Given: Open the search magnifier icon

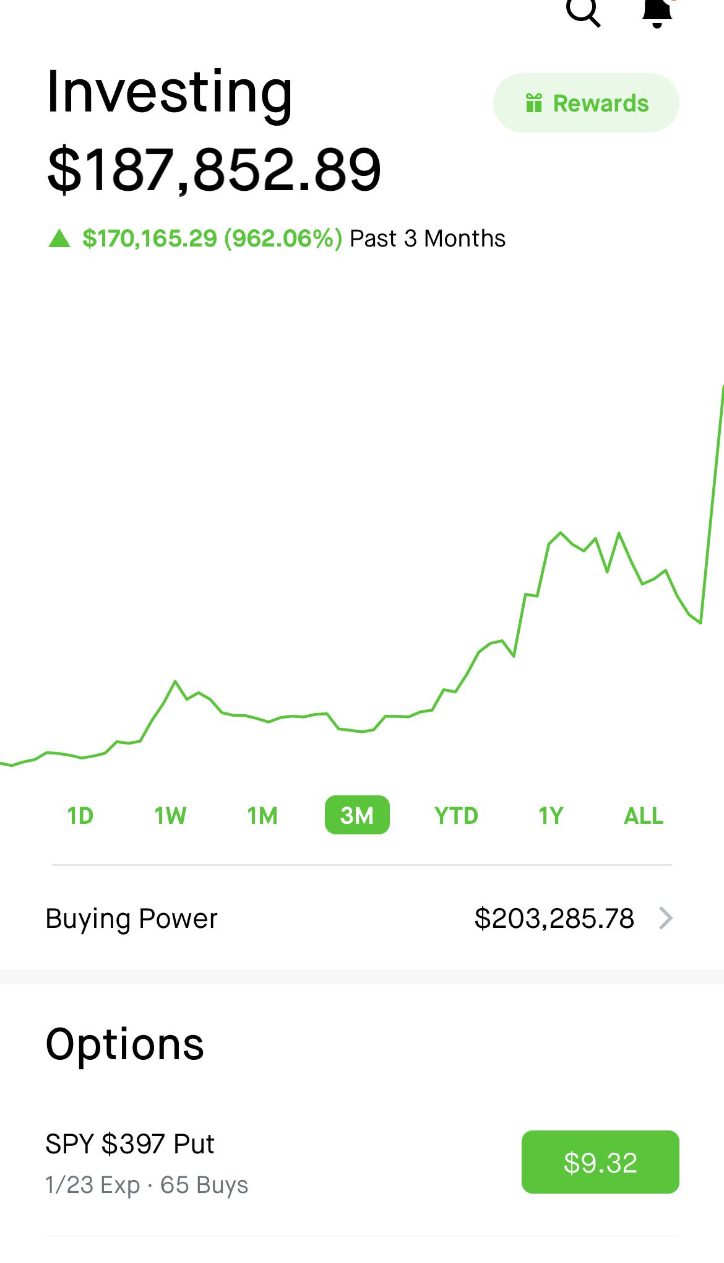Looking at the screenshot, I should point(583,12).
